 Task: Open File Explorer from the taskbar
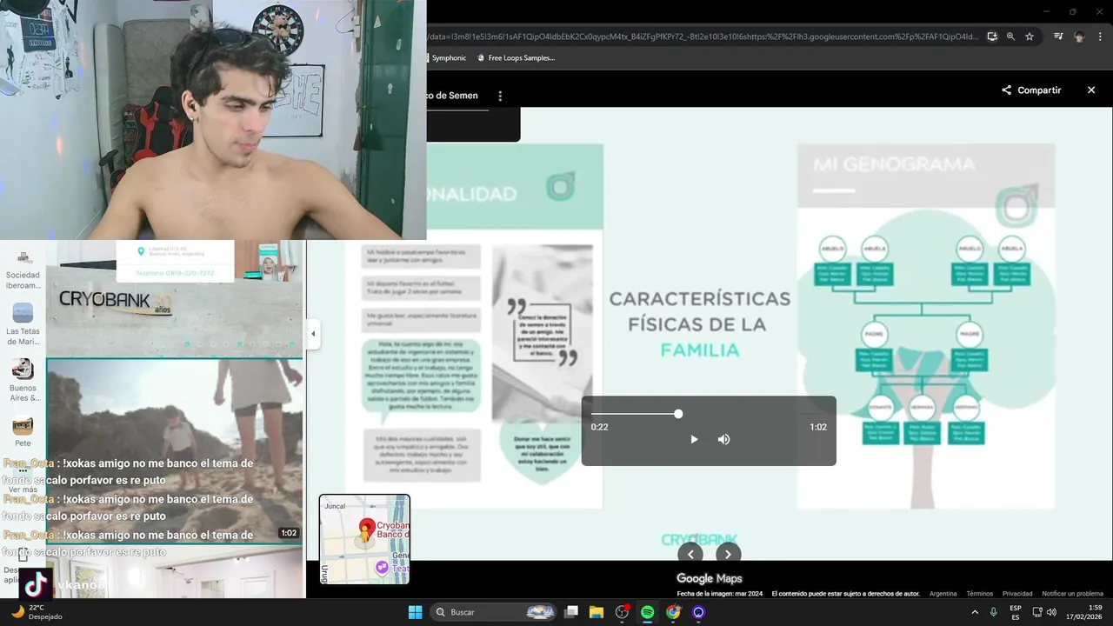pyautogui.click(x=596, y=612)
